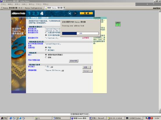Jump to wizard step 3 number

click(x=38, y=14)
